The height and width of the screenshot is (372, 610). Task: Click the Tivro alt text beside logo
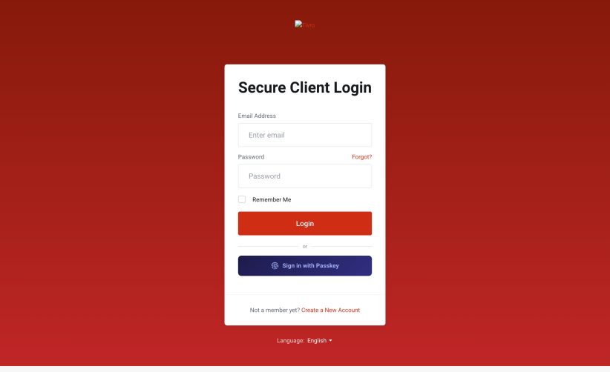tap(309, 26)
